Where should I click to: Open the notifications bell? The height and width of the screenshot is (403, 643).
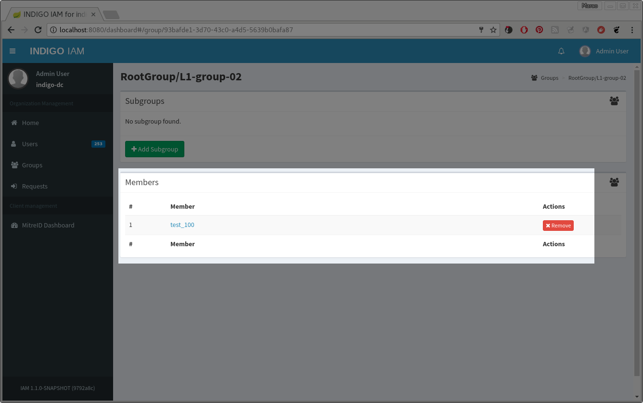(561, 51)
